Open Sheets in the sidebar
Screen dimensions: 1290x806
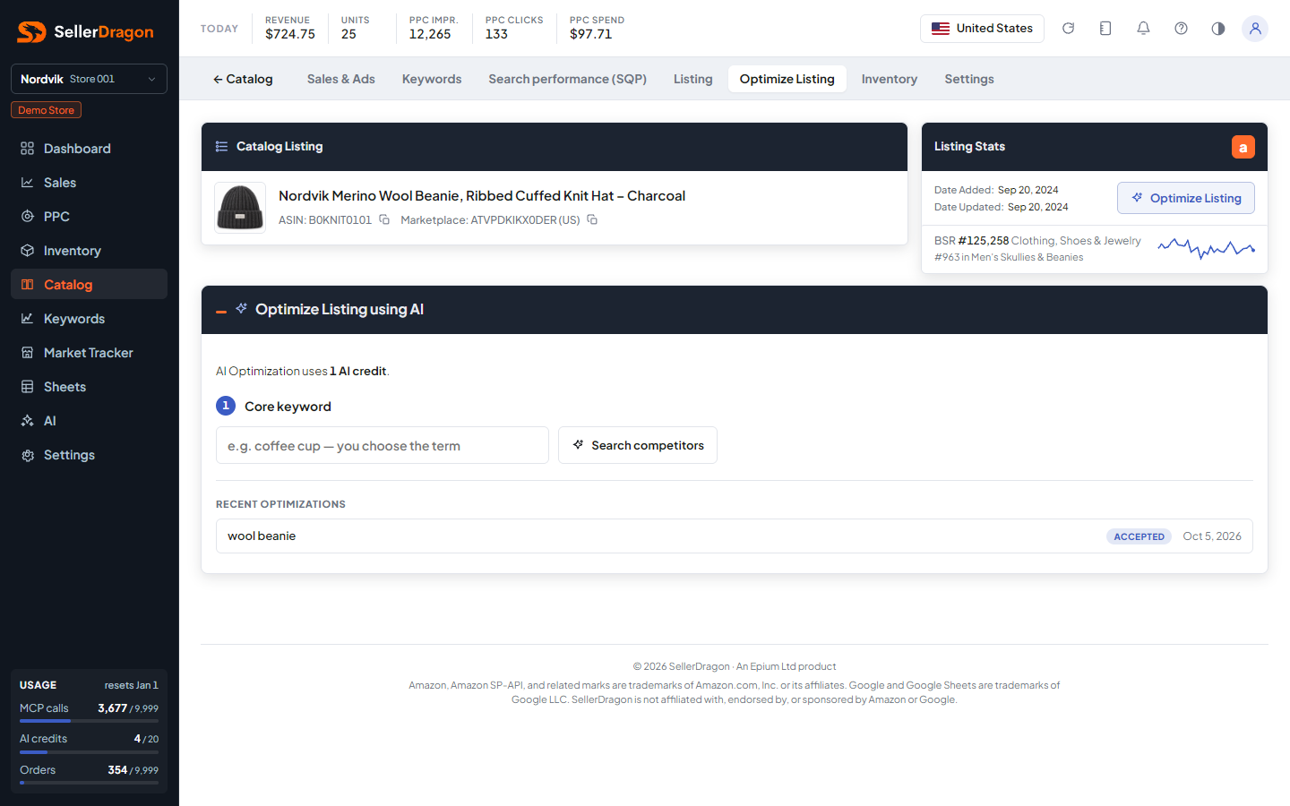tap(89, 387)
